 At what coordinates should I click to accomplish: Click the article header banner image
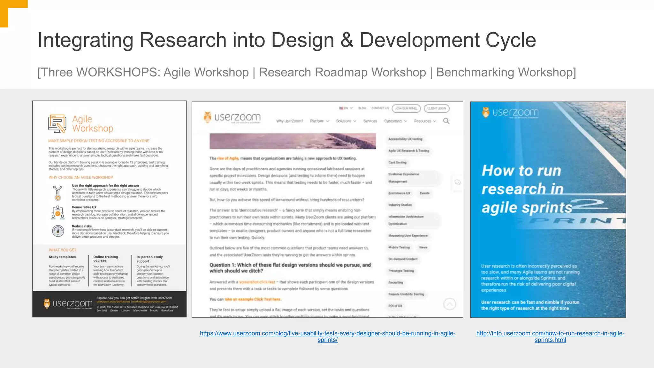click(293, 141)
